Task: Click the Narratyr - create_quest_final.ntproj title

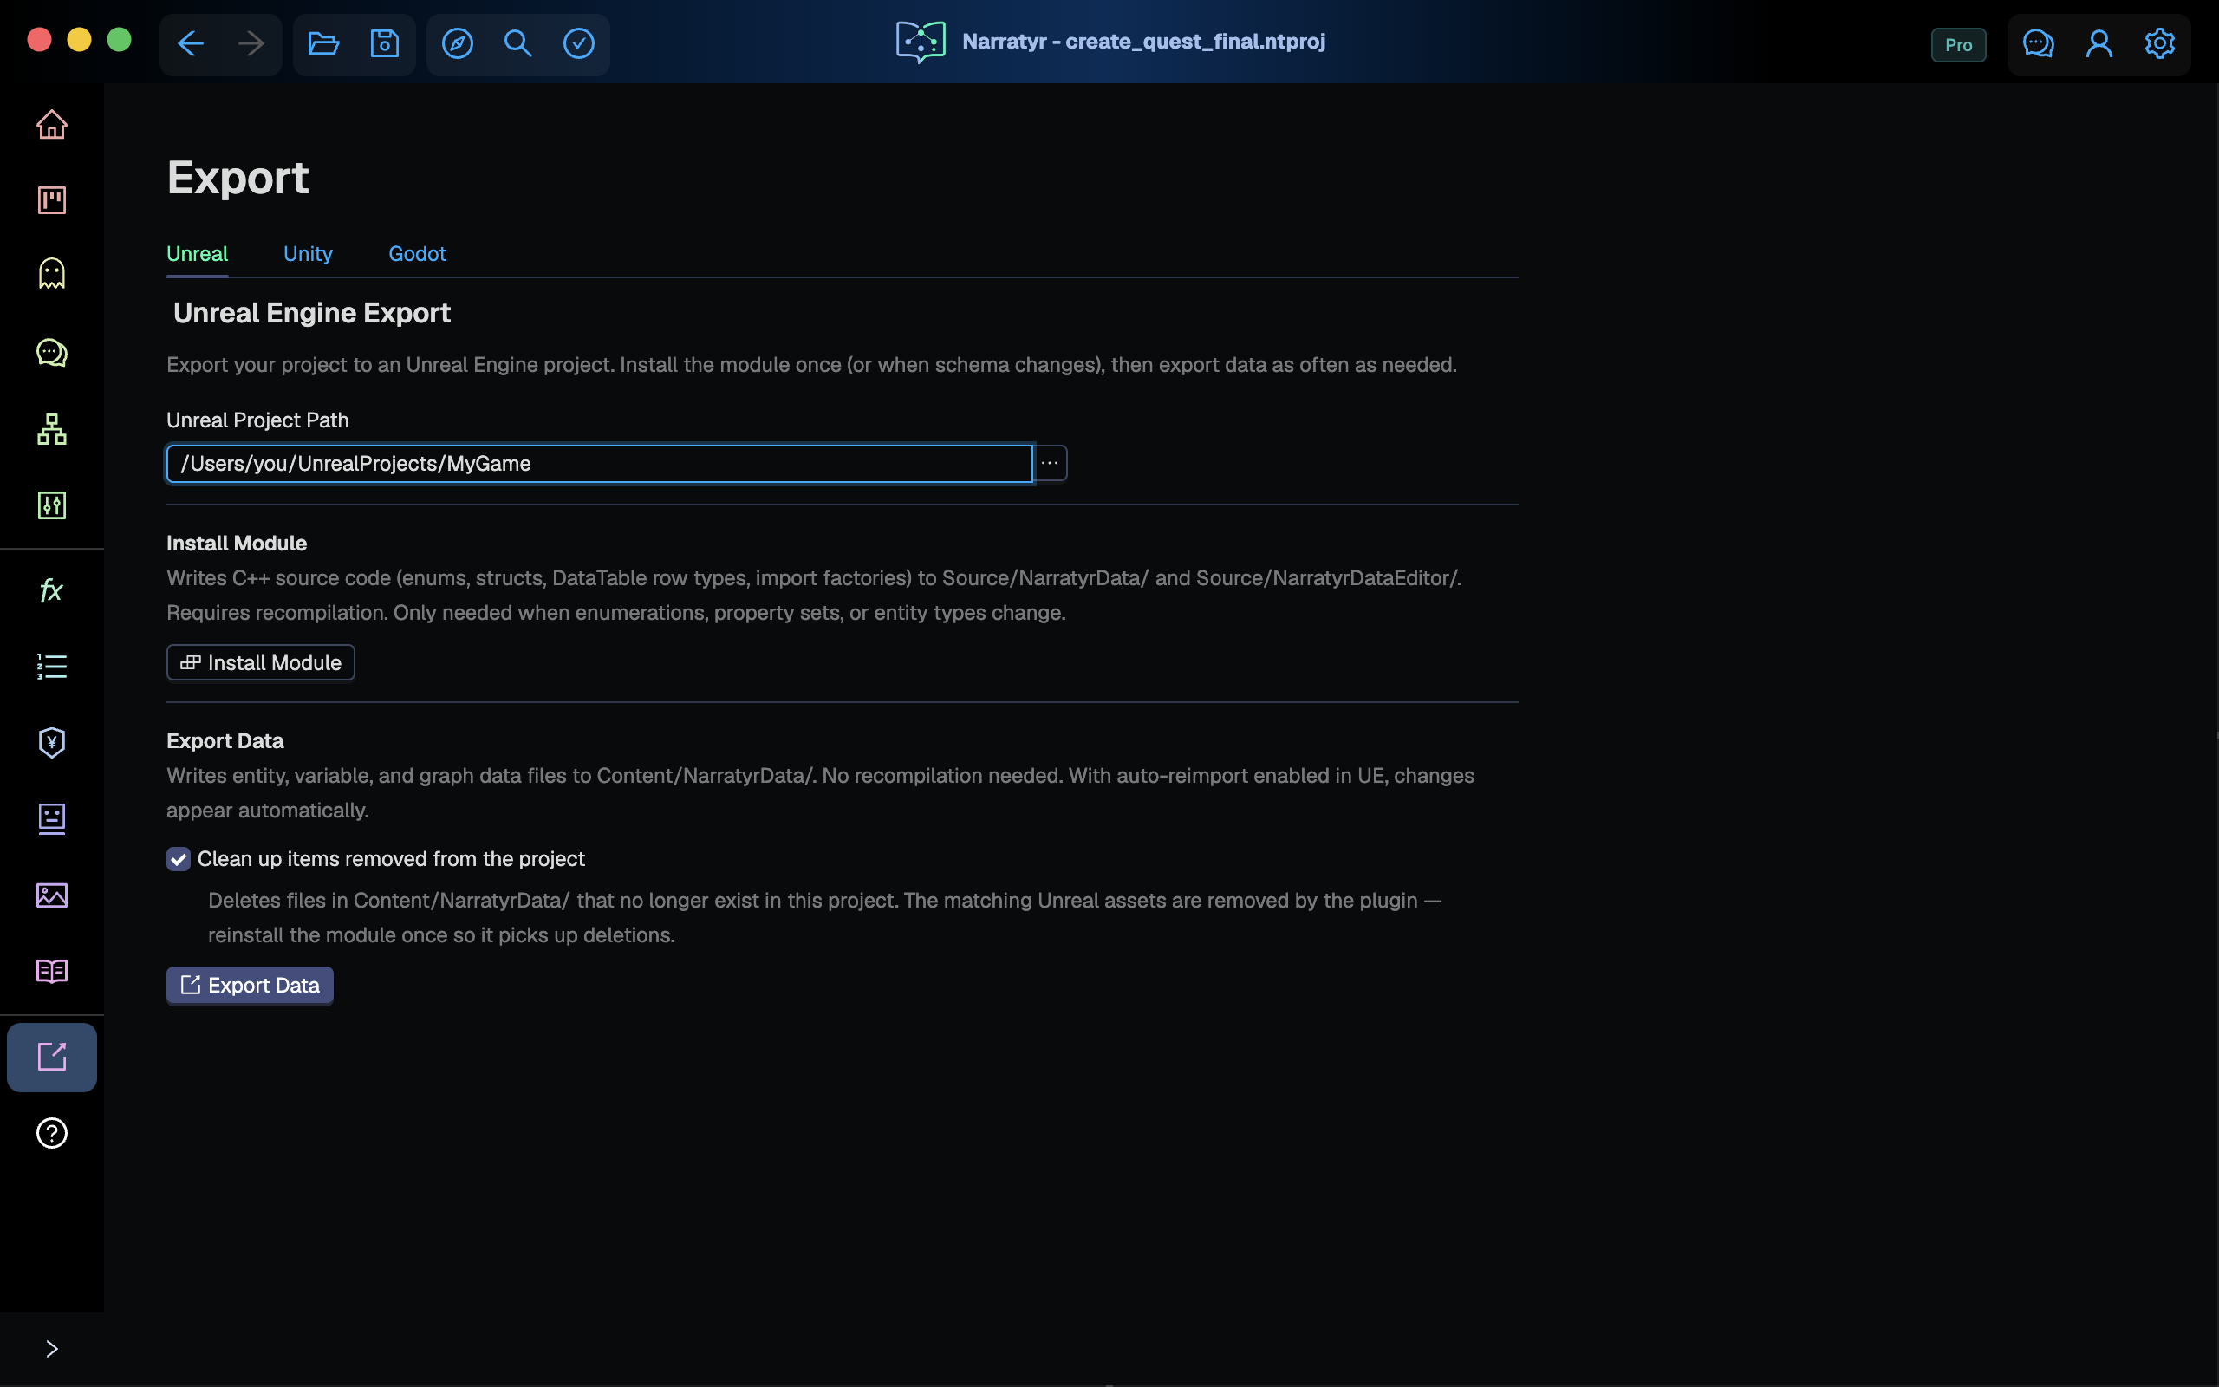Action: pyautogui.click(x=1143, y=42)
